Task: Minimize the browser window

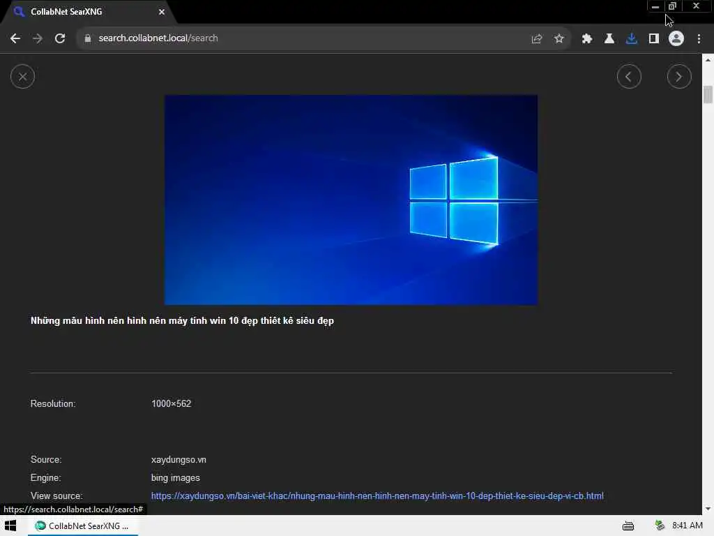Action: (x=655, y=6)
